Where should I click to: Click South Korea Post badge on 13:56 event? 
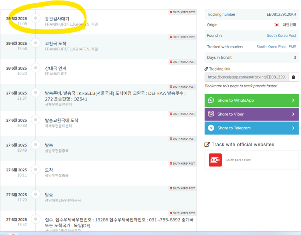coord(182,37)
